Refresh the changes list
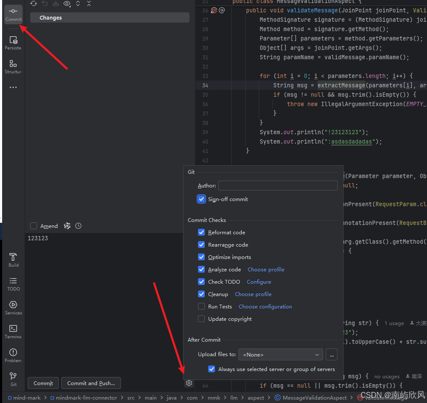The width and height of the screenshot is (427, 403). click(34, 3)
